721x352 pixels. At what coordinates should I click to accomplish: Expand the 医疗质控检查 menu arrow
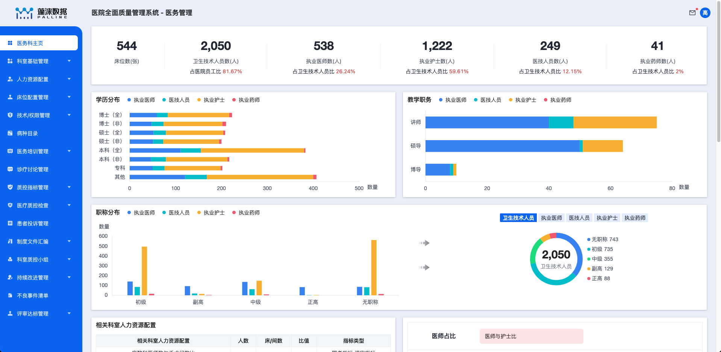click(x=69, y=205)
